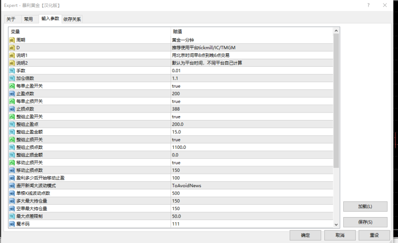Click the integer icon next to 止盈点数
This screenshot has height=243, width=398.
point(12,94)
